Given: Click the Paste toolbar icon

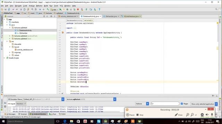Looking at the screenshot, I should [x=28, y=9].
